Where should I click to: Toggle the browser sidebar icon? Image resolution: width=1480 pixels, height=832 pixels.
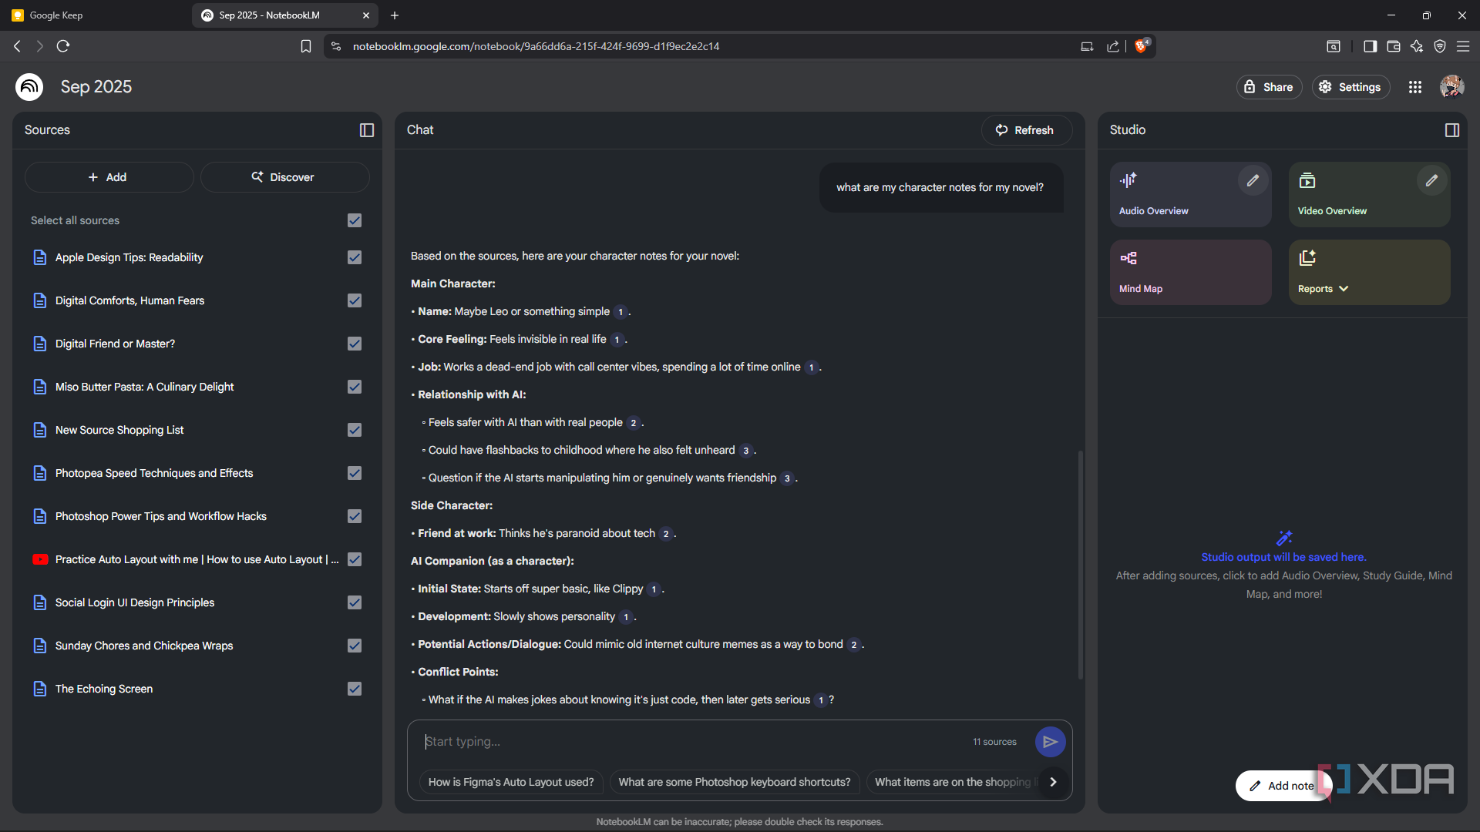coord(1370,46)
